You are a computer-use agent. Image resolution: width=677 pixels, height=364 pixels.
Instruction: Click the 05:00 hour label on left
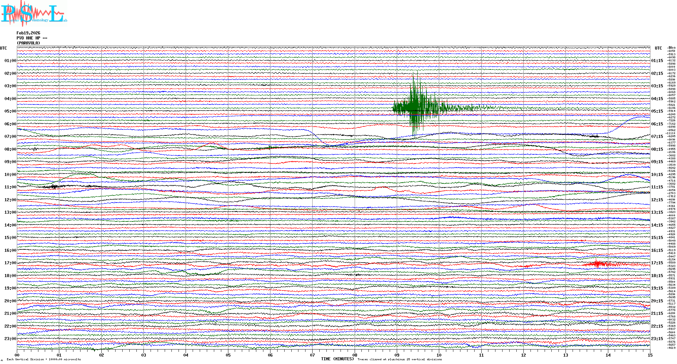pyautogui.click(x=10, y=111)
